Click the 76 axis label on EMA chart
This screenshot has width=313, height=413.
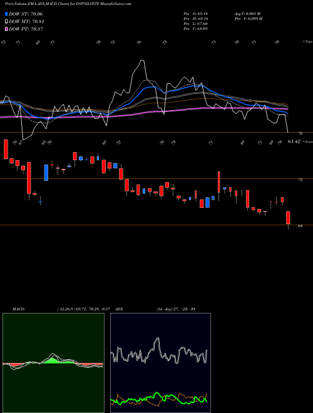tap(300, 133)
